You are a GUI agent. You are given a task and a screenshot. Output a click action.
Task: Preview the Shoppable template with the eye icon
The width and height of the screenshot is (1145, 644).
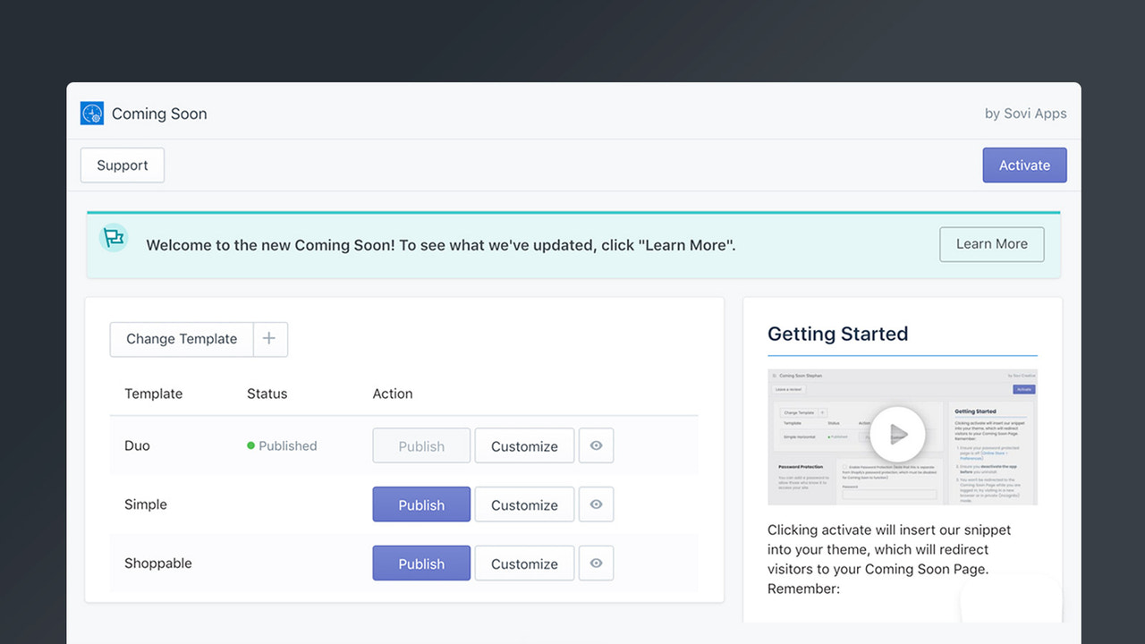tap(596, 563)
